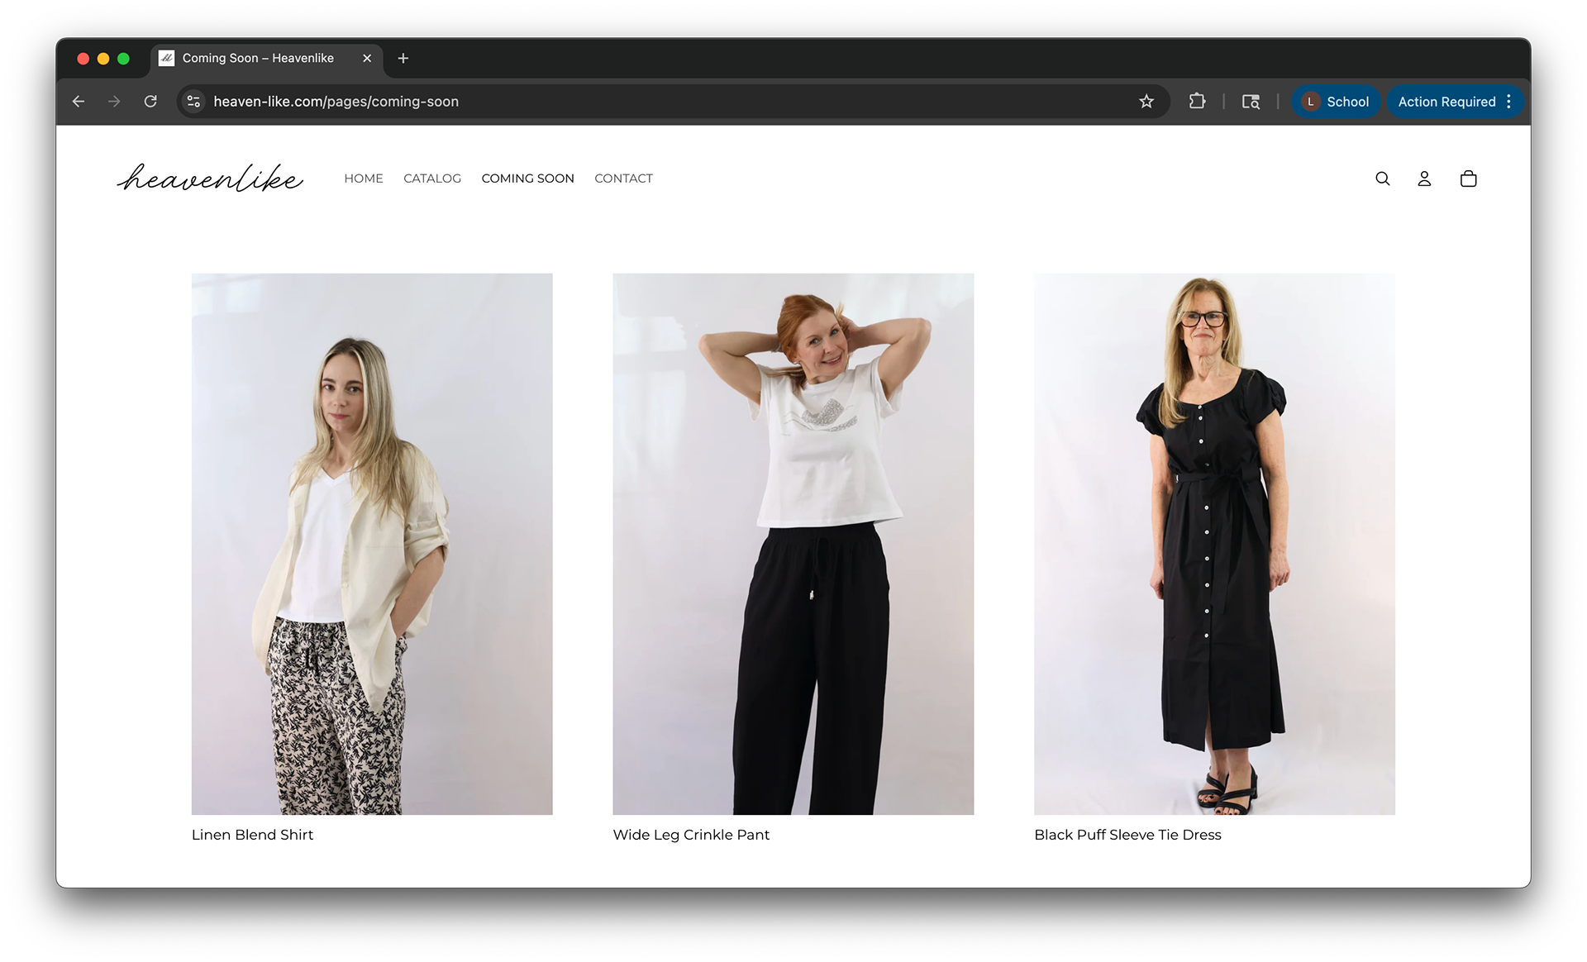Bookmark this page with star icon
This screenshot has height=962, width=1587.
tap(1146, 102)
